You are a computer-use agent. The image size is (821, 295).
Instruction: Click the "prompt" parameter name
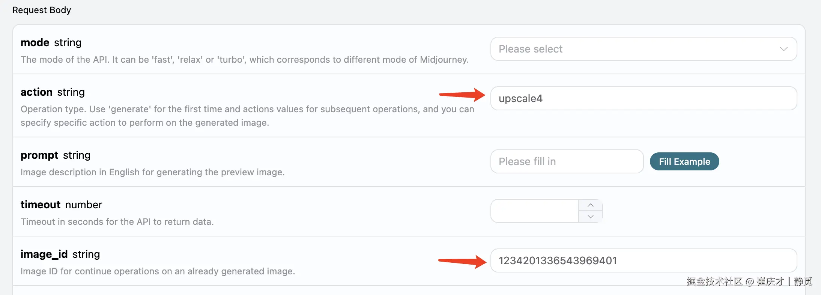(x=39, y=155)
